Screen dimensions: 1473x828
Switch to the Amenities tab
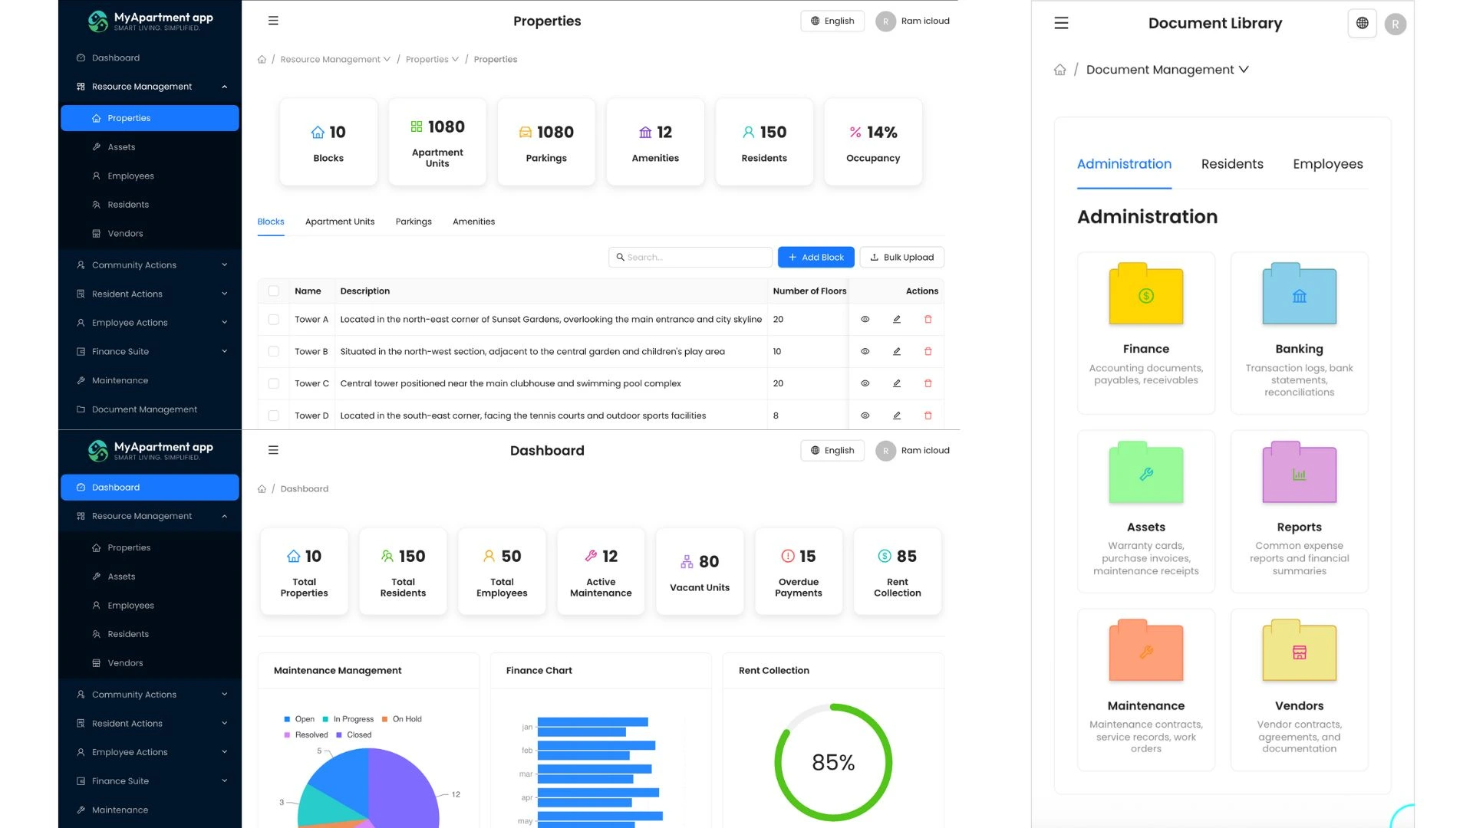(473, 222)
